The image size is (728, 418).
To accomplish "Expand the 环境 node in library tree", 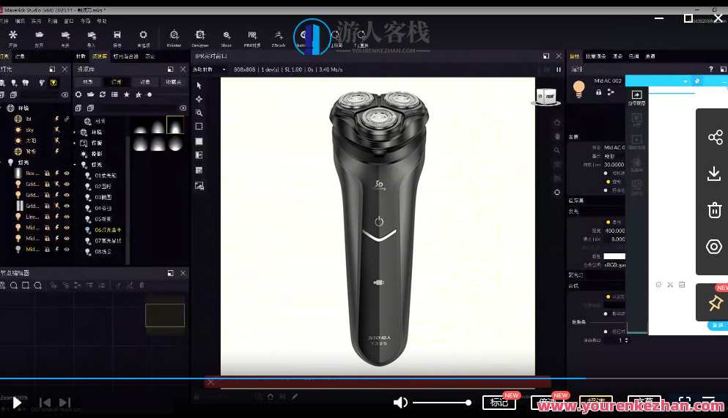I will [x=75, y=133].
